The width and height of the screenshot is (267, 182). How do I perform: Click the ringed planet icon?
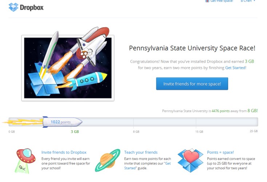(108, 160)
